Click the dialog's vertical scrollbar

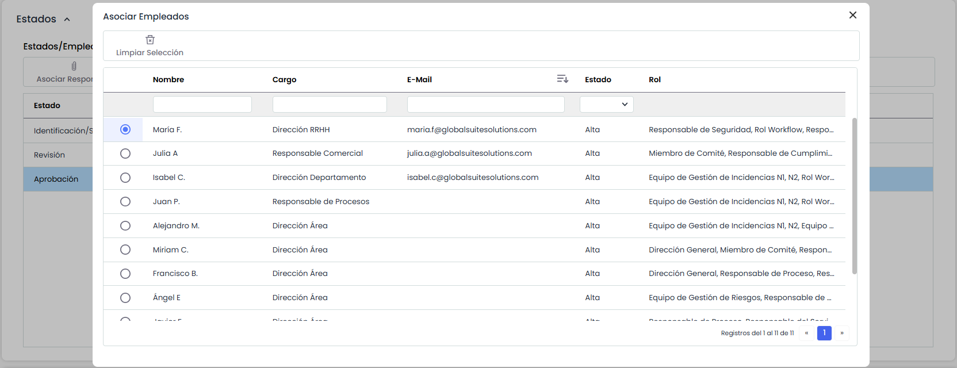pos(854,195)
